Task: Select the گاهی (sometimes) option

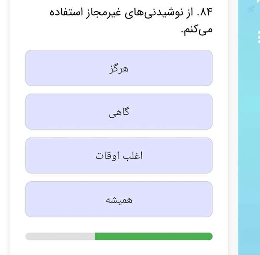Action: point(119,112)
